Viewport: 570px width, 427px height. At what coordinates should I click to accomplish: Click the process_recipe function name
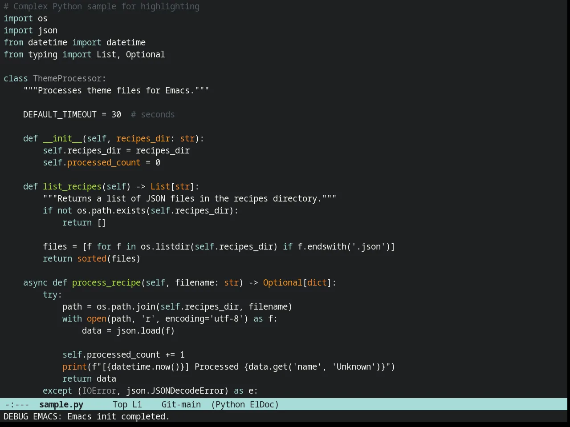pyautogui.click(x=106, y=282)
